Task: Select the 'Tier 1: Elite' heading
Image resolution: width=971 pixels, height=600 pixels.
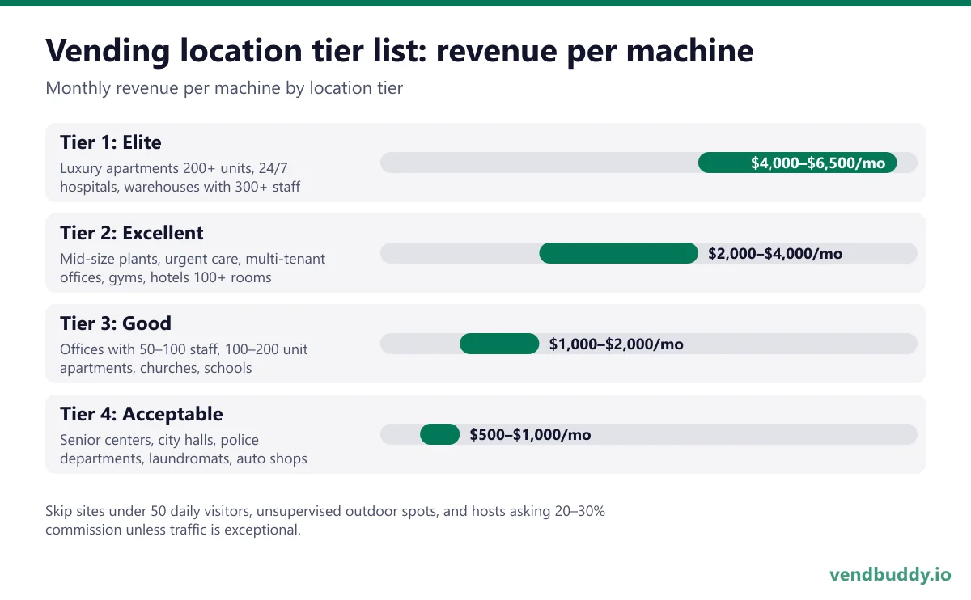Action: tap(111, 142)
